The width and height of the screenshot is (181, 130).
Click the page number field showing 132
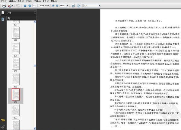[x=35, y=6]
